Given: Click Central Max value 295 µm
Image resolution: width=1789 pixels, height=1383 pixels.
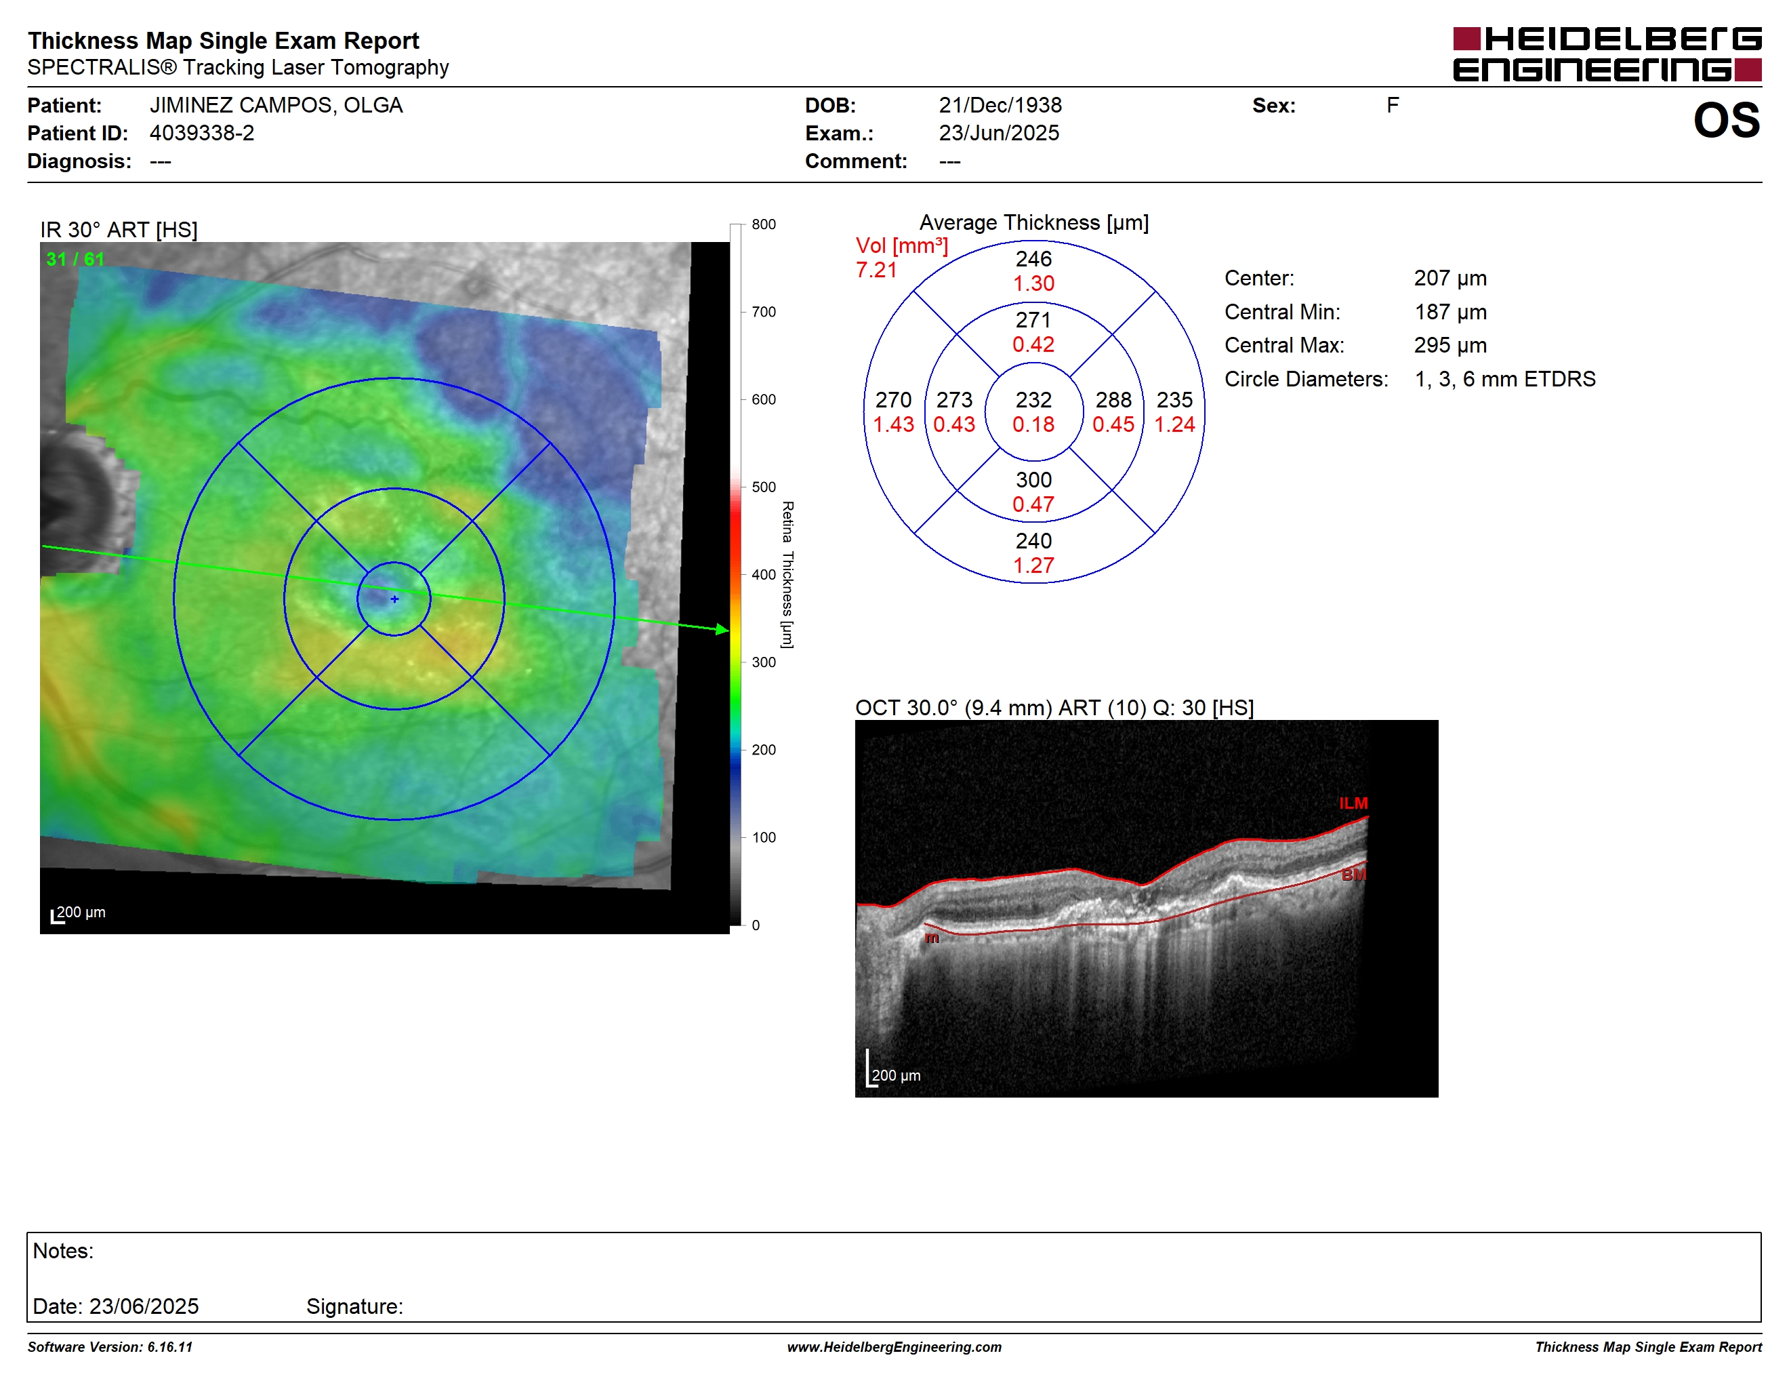Looking at the screenshot, I should (x=1450, y=345).
